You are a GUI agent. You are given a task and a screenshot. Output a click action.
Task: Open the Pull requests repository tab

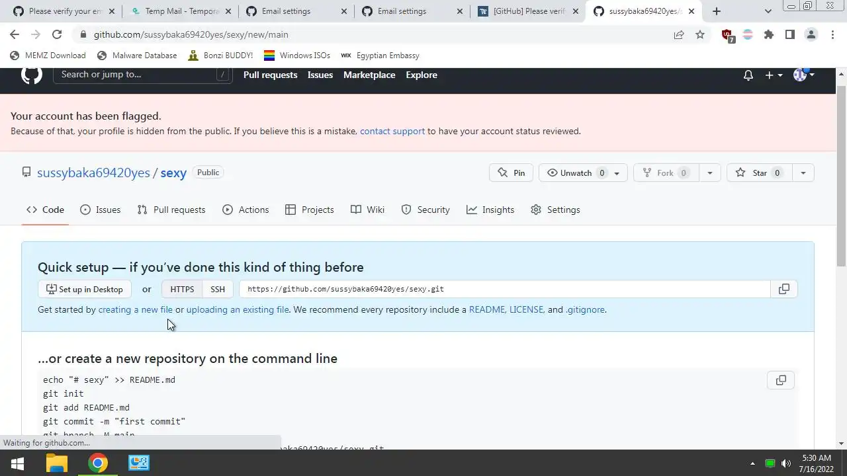tap(171, 210)
